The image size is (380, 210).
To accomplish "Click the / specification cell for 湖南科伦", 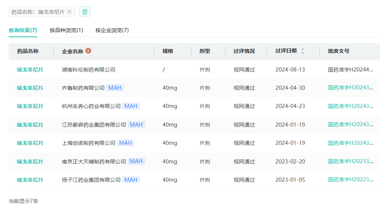I will (x=163, y=70).
